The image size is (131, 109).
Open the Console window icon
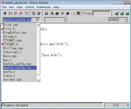point(78,13)
